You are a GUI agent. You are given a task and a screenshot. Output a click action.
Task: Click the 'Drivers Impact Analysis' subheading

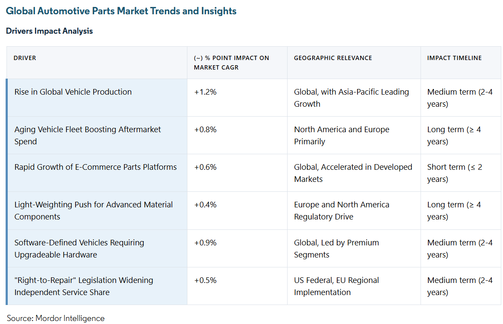[x=49, y=31]
